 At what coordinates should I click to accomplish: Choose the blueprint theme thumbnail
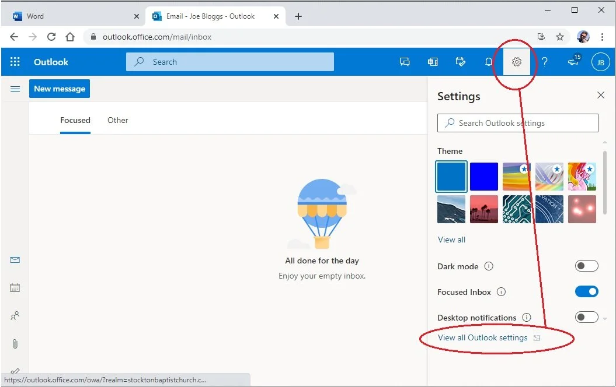tap(549, 209)
